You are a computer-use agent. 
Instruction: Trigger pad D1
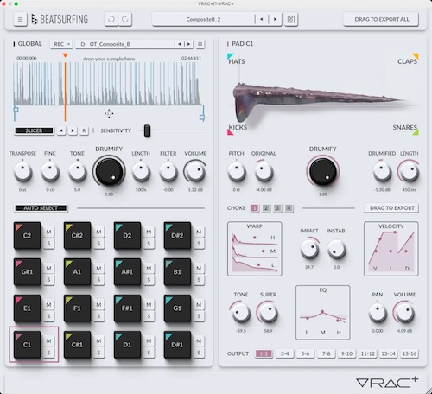(x=127, y=345)
